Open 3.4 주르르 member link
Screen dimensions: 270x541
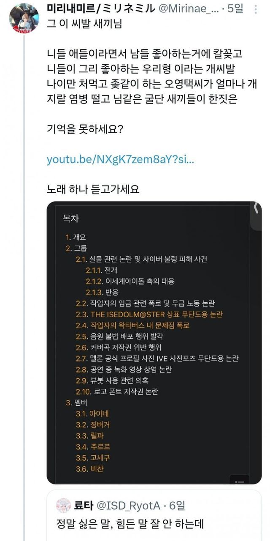[92, 447]
